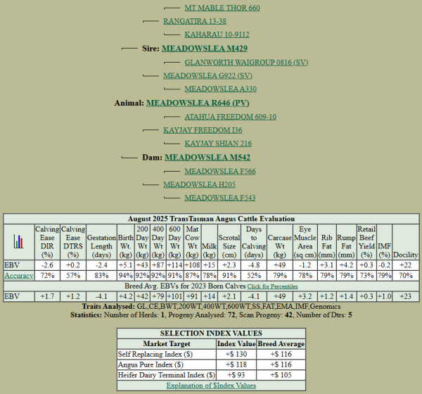Select breed average +23 Docility value
The width and height of the screenshot is (422, 394).
tap(406, 296)
